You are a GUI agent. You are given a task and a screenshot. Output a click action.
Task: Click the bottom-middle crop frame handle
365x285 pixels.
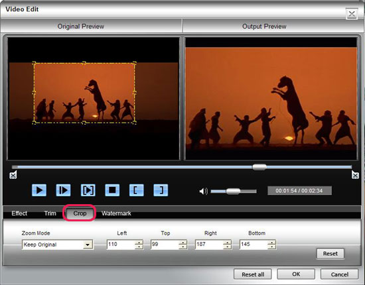[84, 122]
